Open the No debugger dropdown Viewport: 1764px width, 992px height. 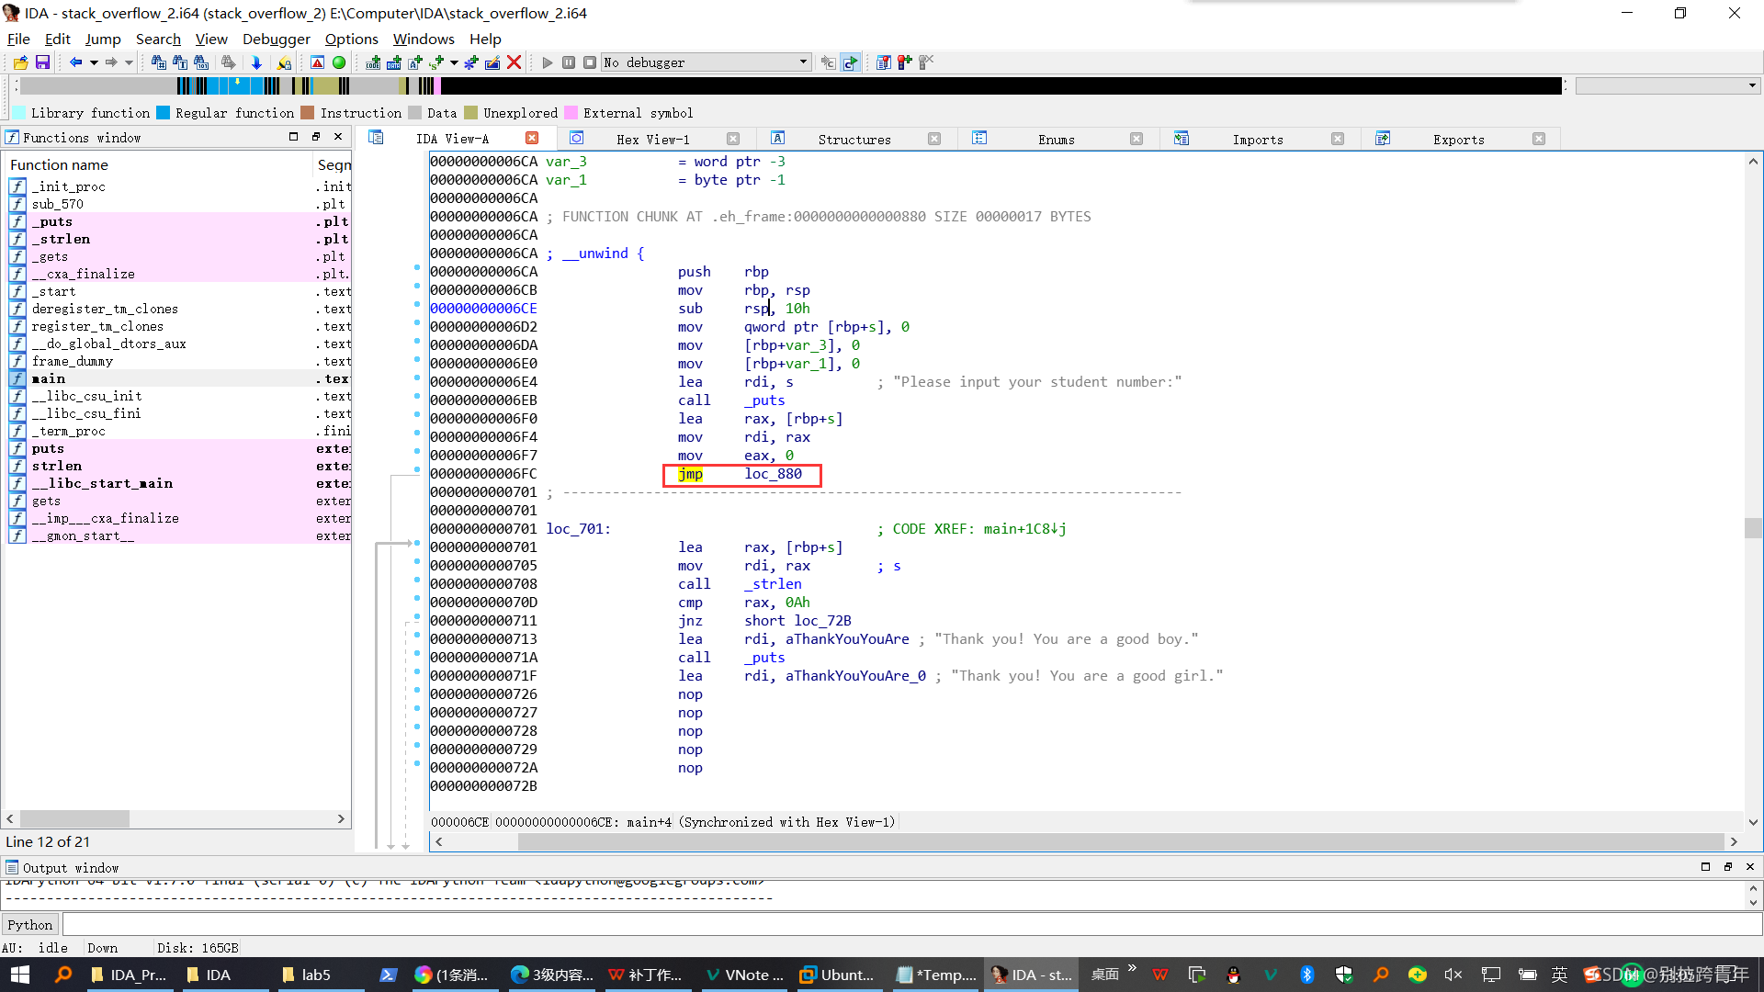(706, 62)
